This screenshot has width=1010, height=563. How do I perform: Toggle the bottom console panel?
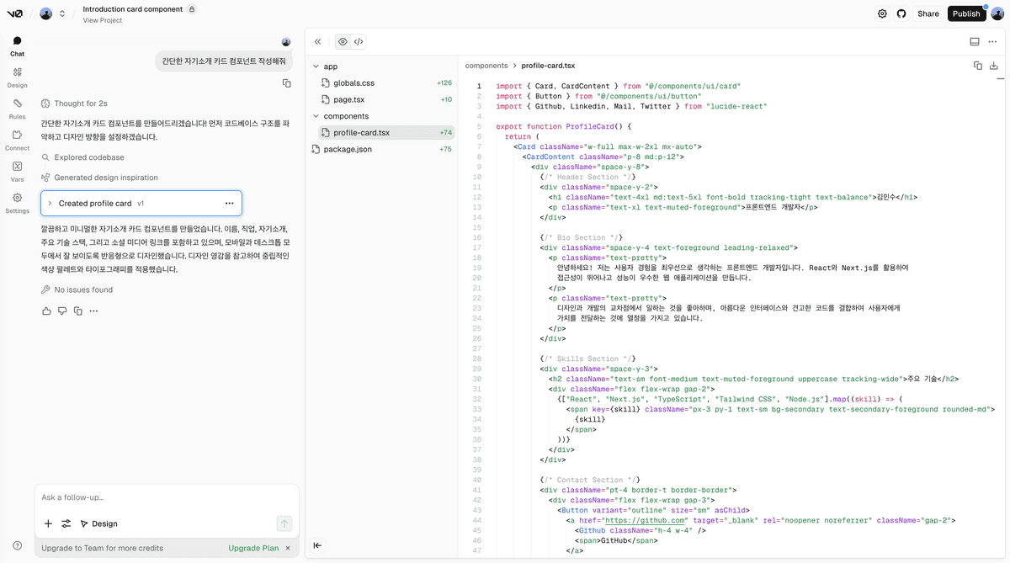pos(975,41)
